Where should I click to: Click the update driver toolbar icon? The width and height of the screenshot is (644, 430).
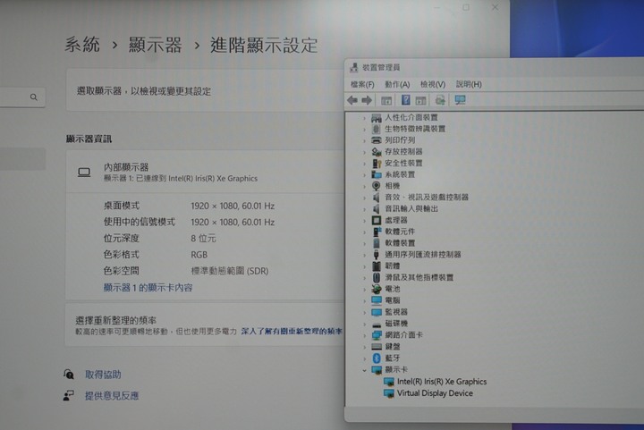click(x=440, y=100)
